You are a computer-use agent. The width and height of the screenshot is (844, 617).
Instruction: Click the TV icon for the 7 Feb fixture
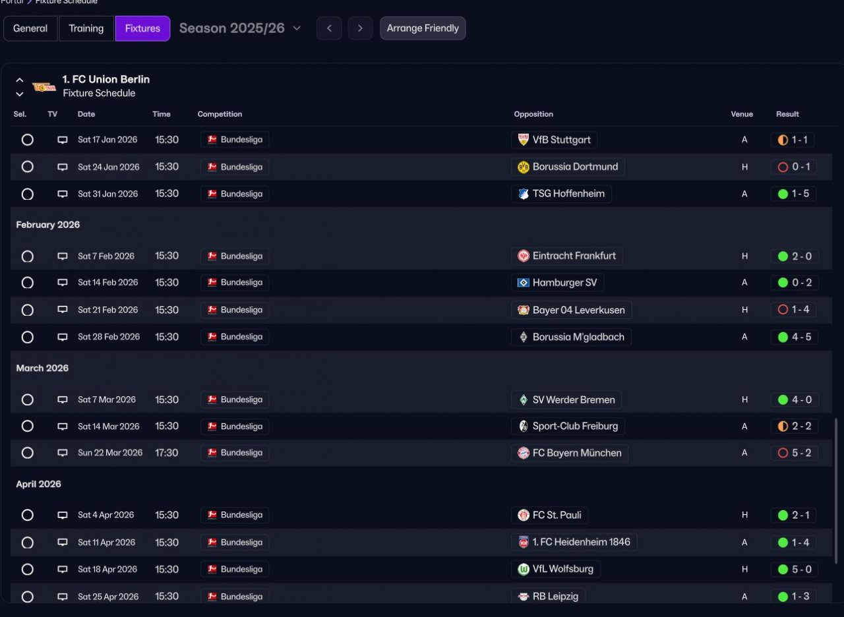point(63,256)
